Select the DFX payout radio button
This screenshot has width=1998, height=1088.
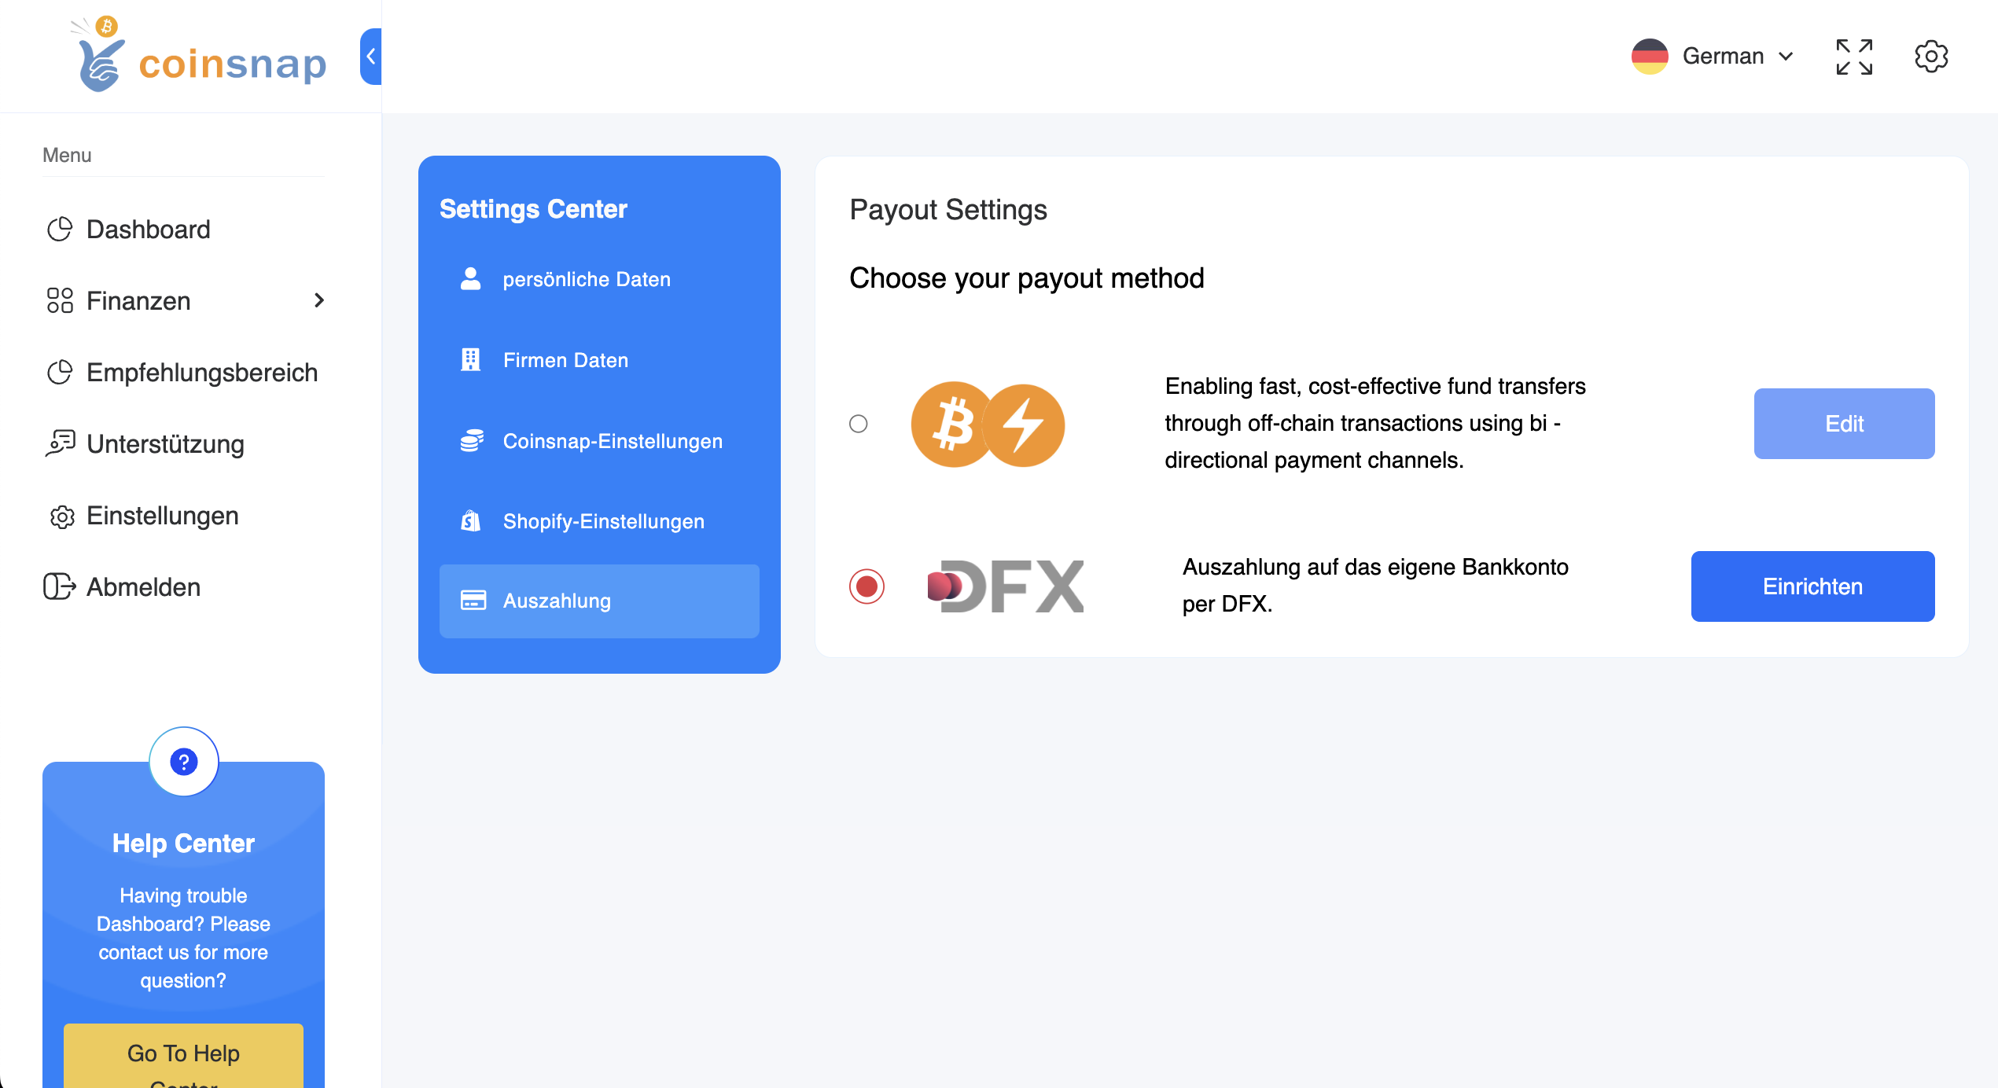click(867, 586)
